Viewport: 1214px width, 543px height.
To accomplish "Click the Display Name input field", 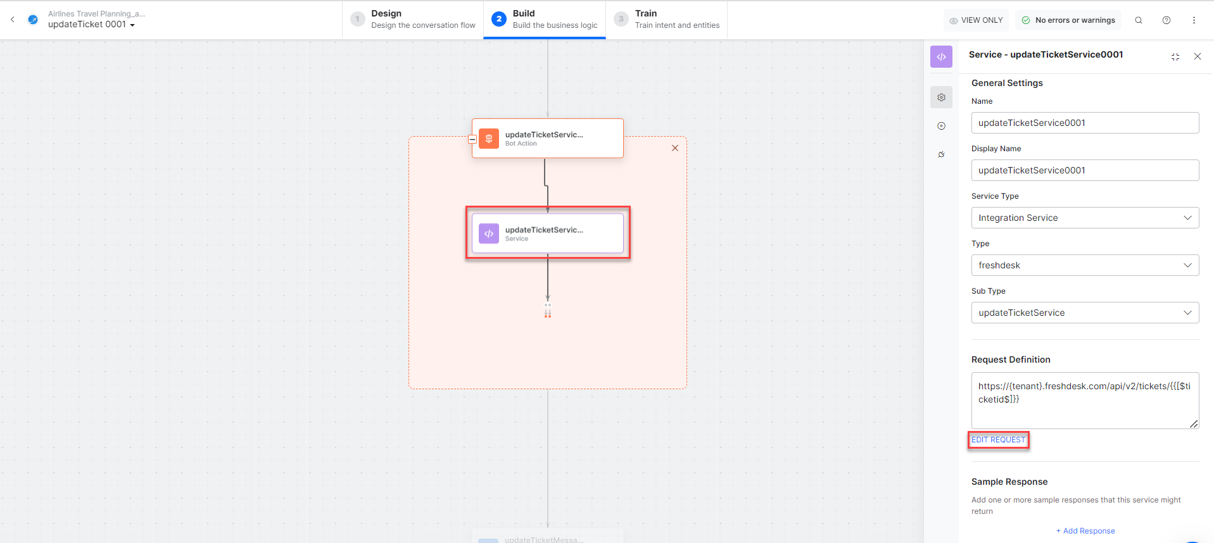I will pos(1084,170).
